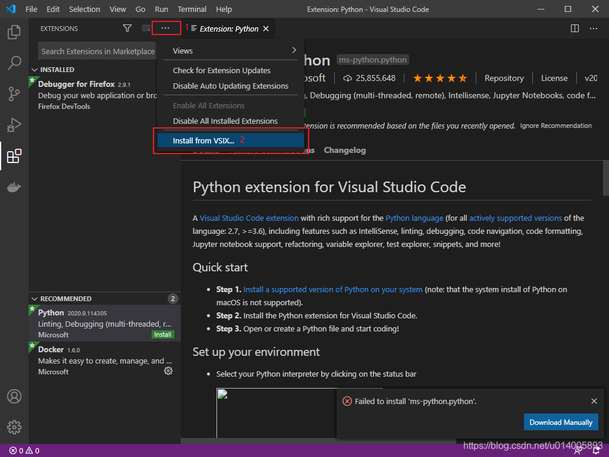Choose Disable Auto Updating Extensions
Screen dimensions: 609x457
(x=231, y=86)
